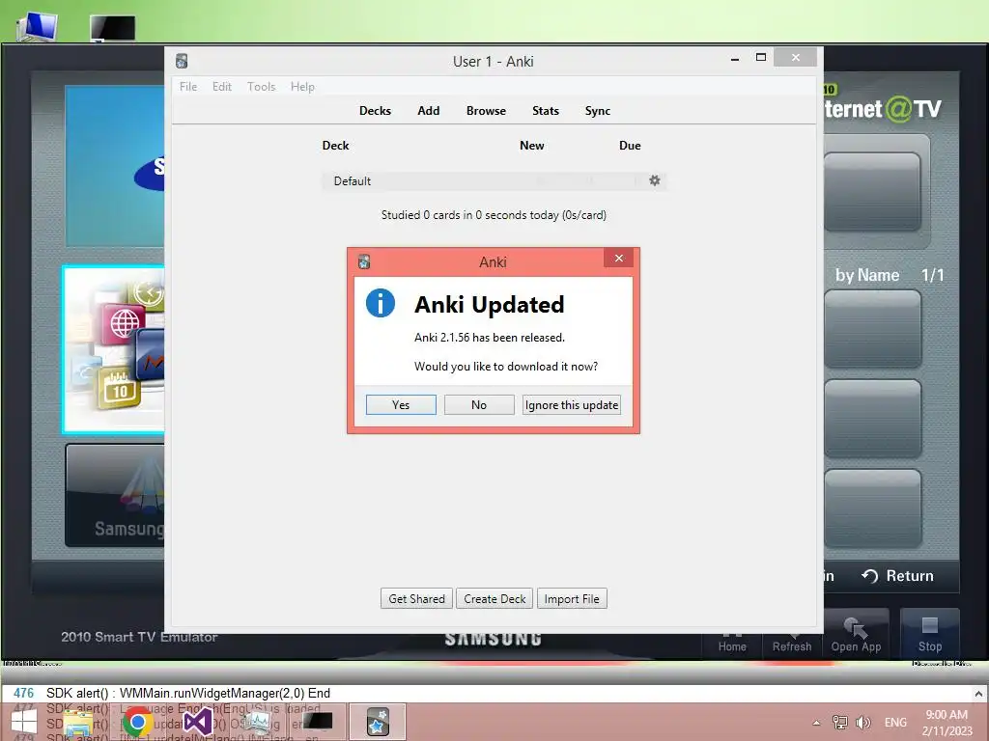Open the Help menu in Anki
This screenshot has width=989, height=741.
[302, 86]
